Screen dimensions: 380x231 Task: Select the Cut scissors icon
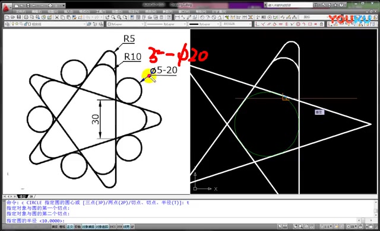[x=57, y=17]
